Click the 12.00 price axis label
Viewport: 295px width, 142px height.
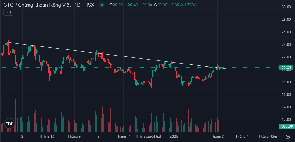pyautogui.click(x=286, y=120)
